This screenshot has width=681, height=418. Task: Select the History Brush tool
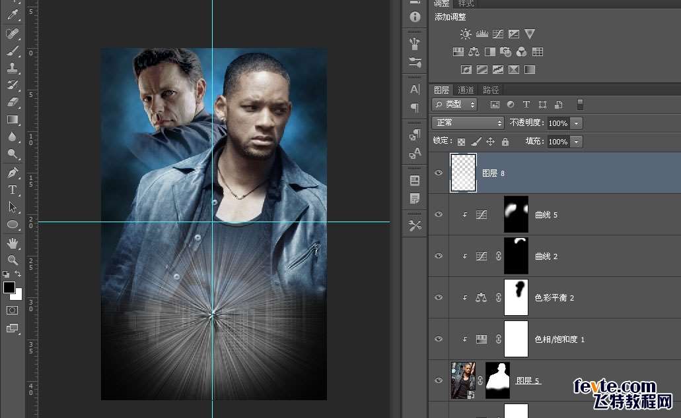13,84
